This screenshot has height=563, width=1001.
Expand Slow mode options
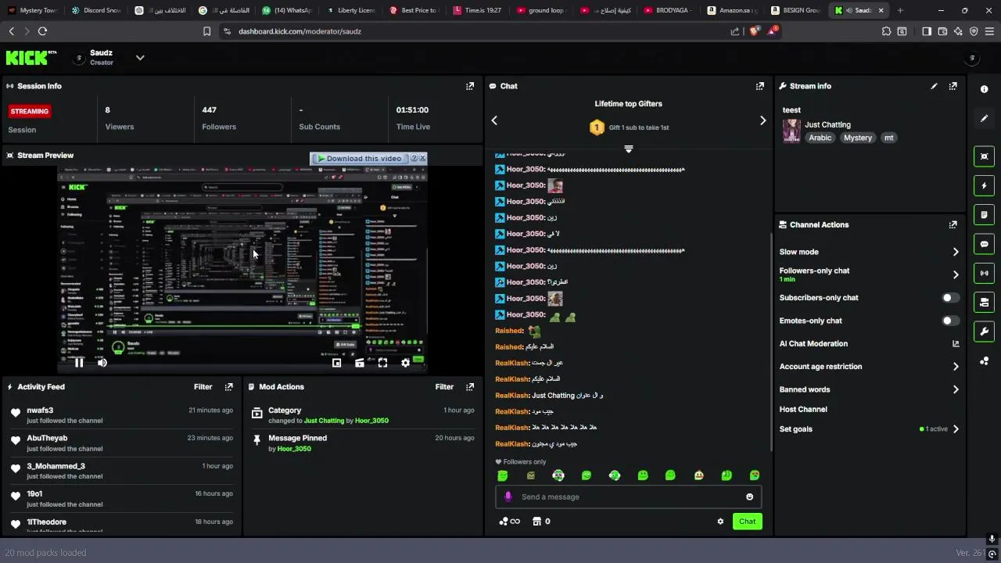coord(955,252)
